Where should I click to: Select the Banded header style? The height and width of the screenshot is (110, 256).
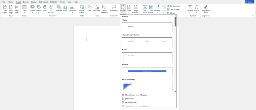pos(147,72)
